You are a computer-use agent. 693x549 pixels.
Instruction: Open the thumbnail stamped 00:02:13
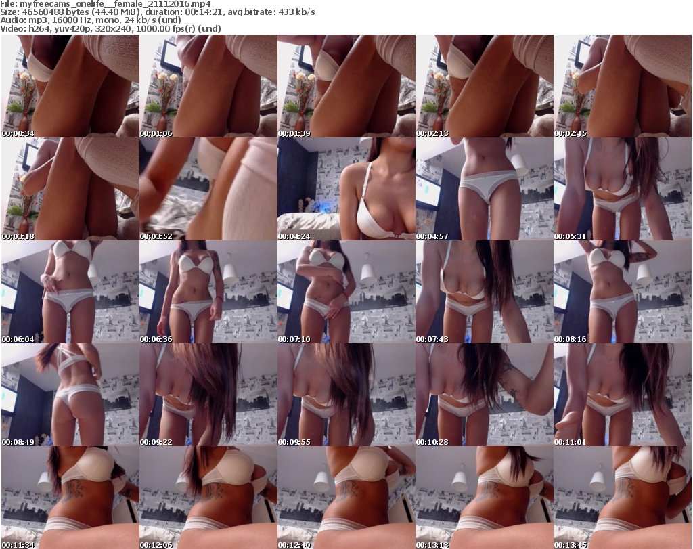click(485, 86)
